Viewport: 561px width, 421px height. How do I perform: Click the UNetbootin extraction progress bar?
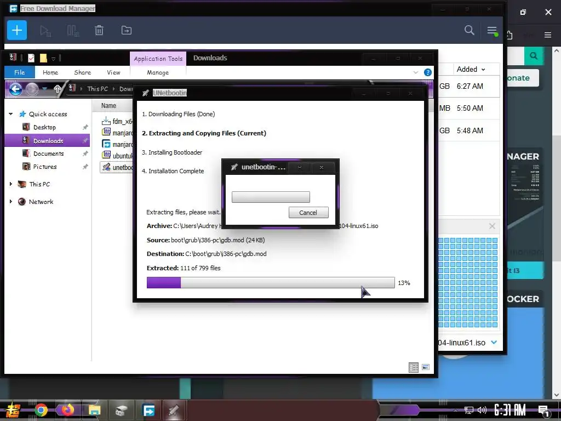[x=271, y=282]
